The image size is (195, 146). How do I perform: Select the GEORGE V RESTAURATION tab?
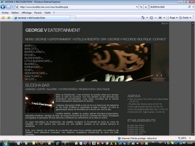(41, 18)
